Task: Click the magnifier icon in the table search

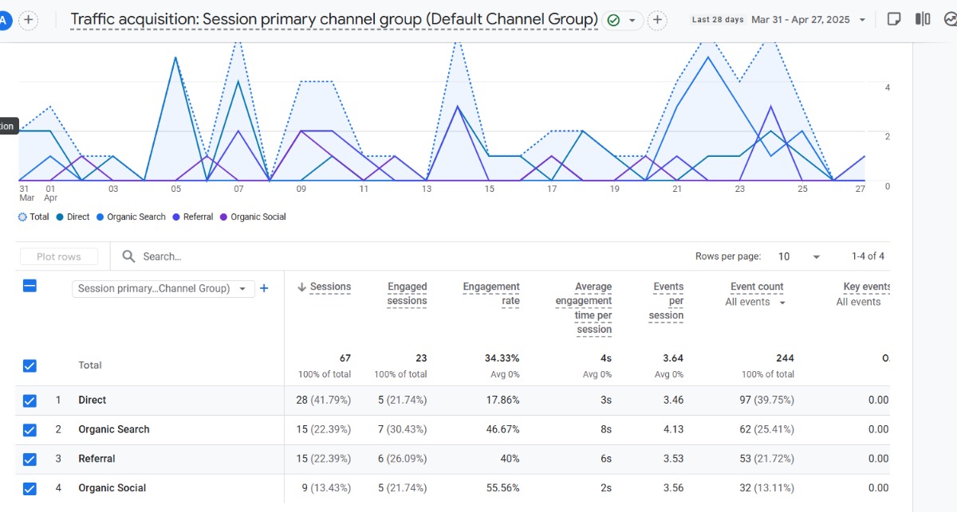Action: [x=128, y=256]
